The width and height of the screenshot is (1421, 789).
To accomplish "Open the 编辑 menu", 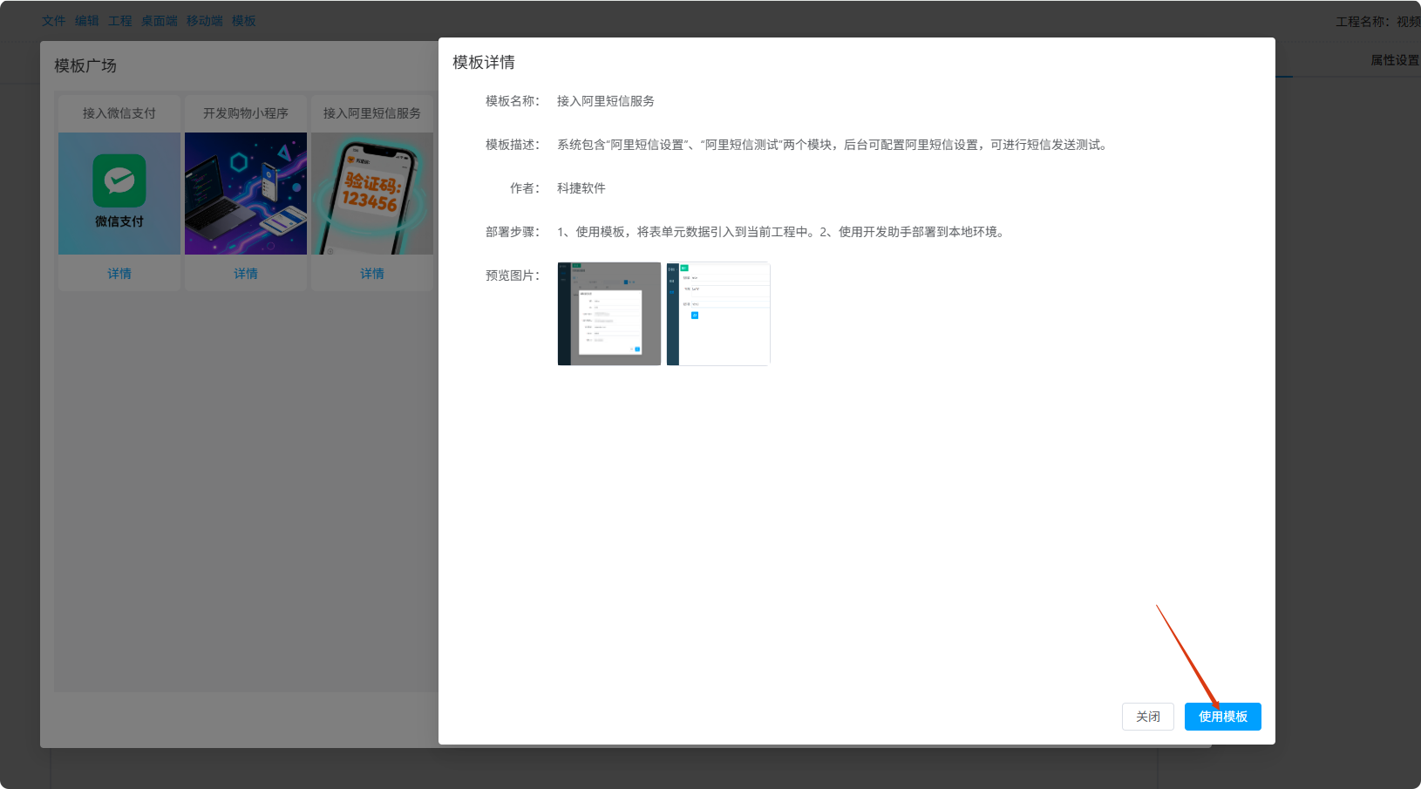I will [87, 21].
